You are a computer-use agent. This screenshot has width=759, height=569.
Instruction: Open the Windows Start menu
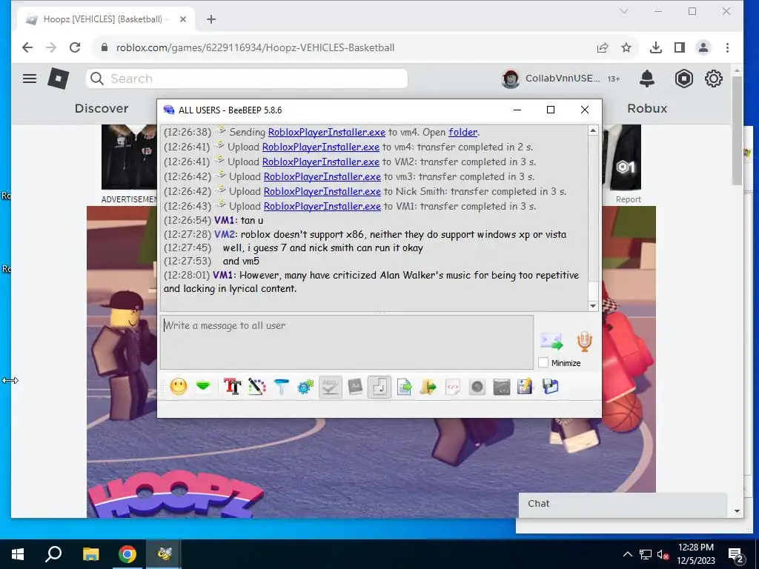point(18,554)
